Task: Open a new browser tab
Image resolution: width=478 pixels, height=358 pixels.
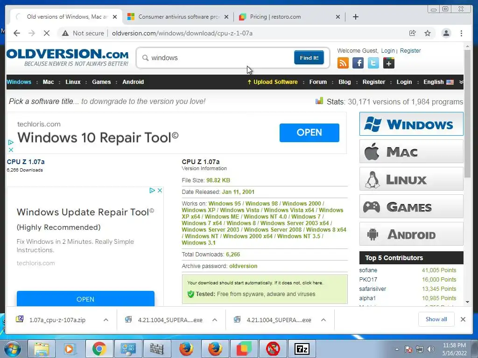Action: (355, 17)
